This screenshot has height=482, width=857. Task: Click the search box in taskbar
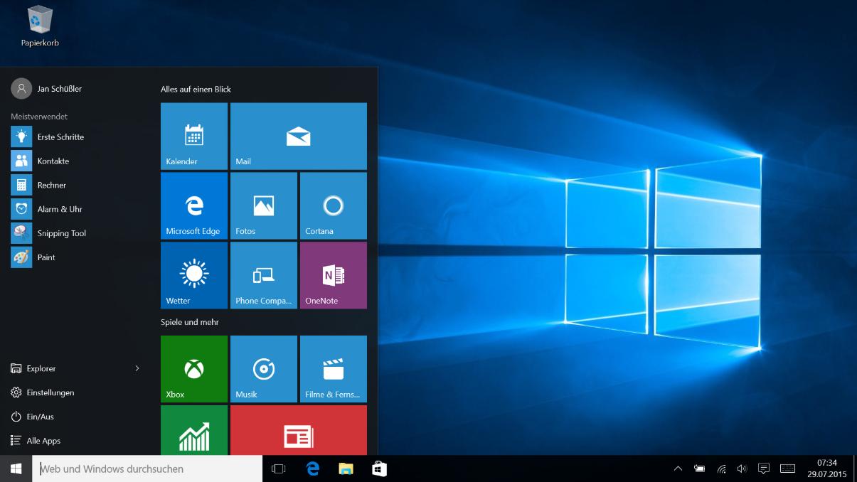[147, 468]
